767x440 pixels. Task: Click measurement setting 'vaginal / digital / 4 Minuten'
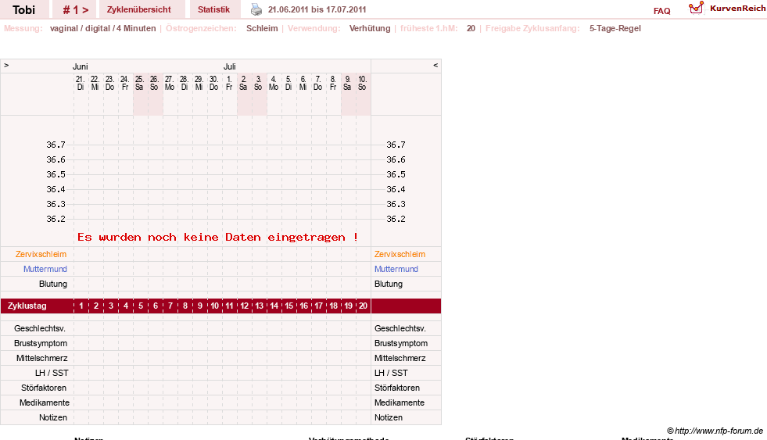(x=102, y=28)
